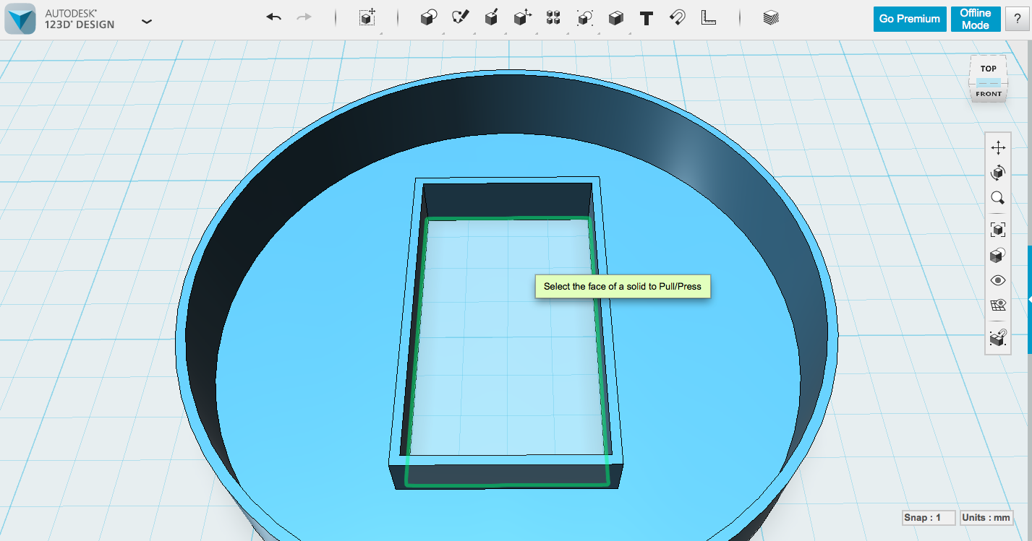This screenshot has height=541, width=1032.
Task: Select the Sketch tool
Action: [x=459, y=17]
